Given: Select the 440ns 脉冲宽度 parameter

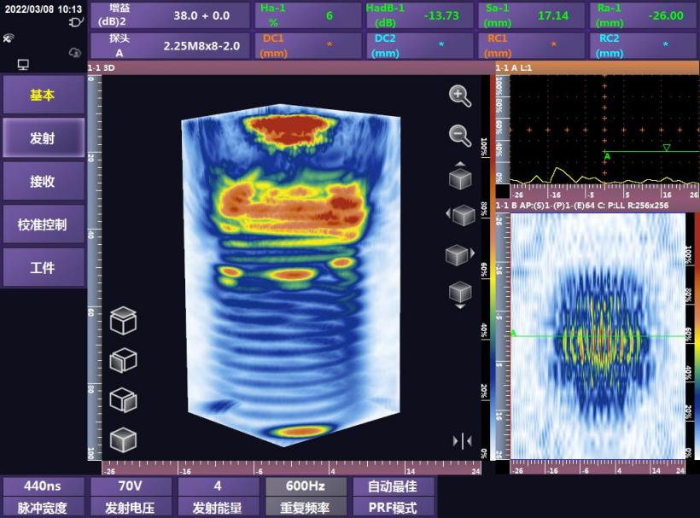Looking at the screenshot, I should click(43, 497).
